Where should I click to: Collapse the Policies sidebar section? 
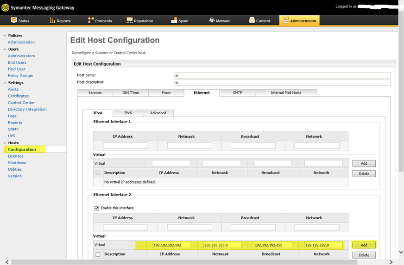click(5, 36)
